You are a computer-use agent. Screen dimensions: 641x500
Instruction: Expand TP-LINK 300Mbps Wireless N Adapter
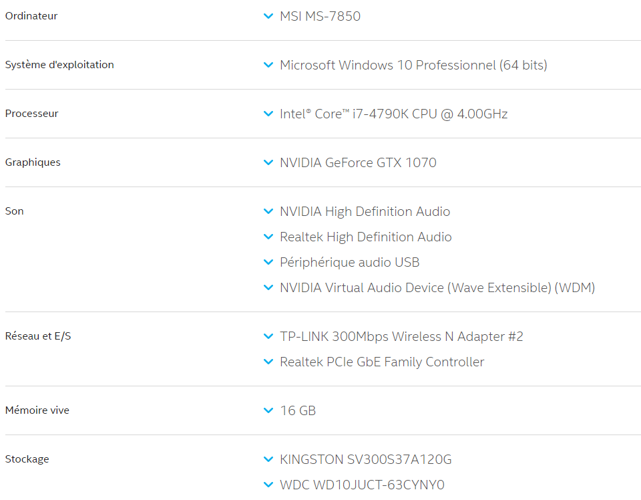(x=268, y=336)
